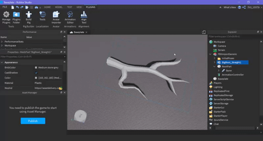Open the properties filter dropdown arrow
The width and height of the screenshot is (263, 141).
(x=65, y=57)
